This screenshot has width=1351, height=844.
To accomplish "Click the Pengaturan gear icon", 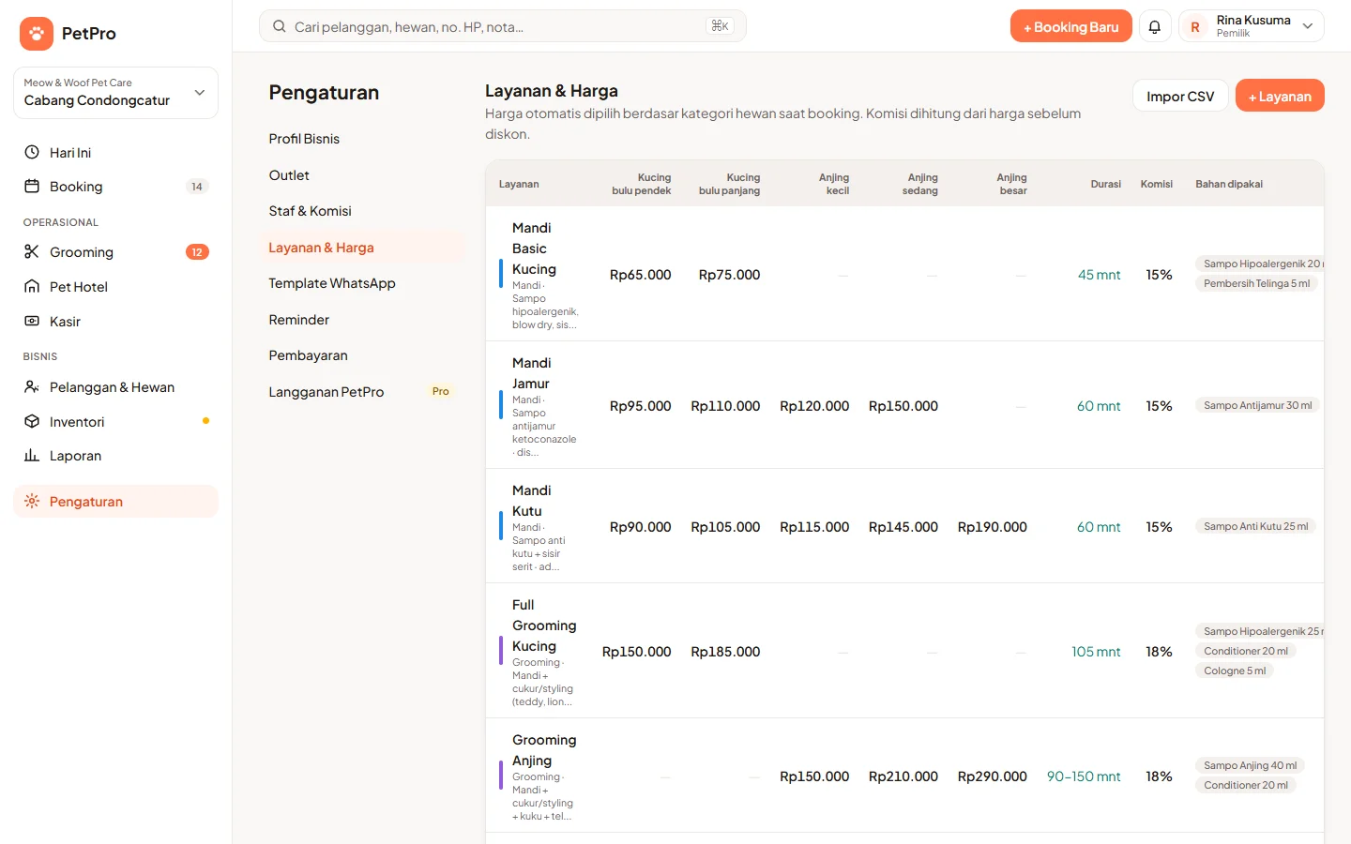I will pyautogui.click(x=32, y=501).
